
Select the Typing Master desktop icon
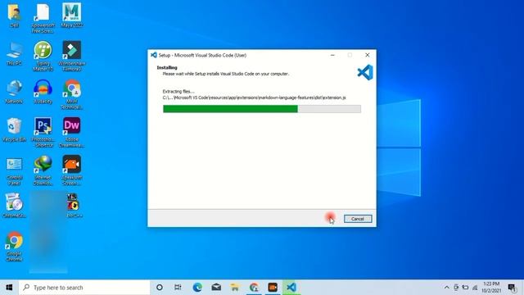[43, 57]
